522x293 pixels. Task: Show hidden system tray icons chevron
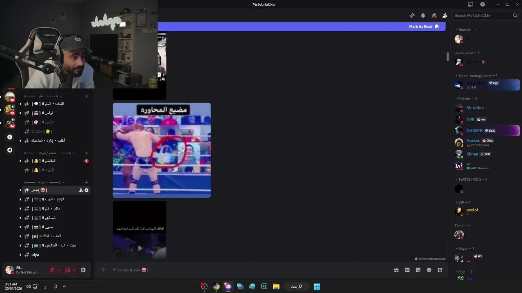(x=64, y=286)
